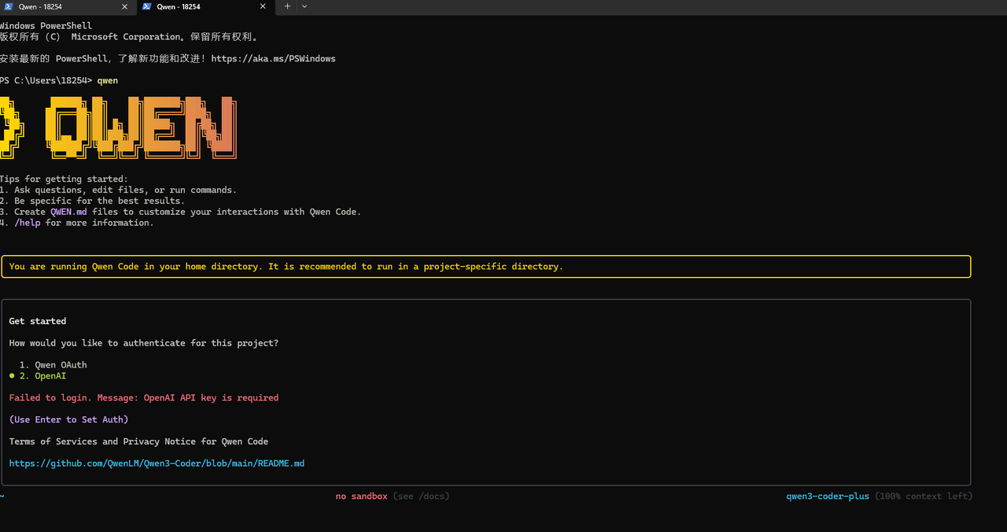The width and height of the screenshot is (1007, 532).
Task: Switch to the first Qwen - 18254 tab
Action: 68,6
